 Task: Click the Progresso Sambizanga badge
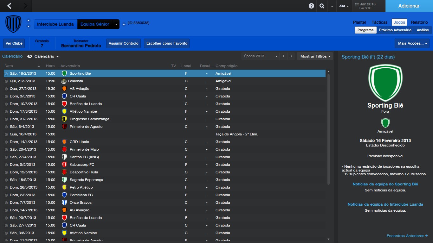click(64, 119)
